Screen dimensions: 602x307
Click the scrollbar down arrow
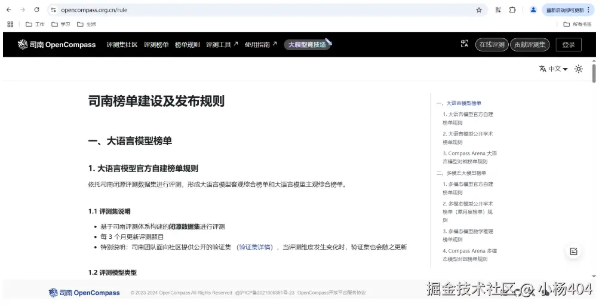(x=594, y=277)
